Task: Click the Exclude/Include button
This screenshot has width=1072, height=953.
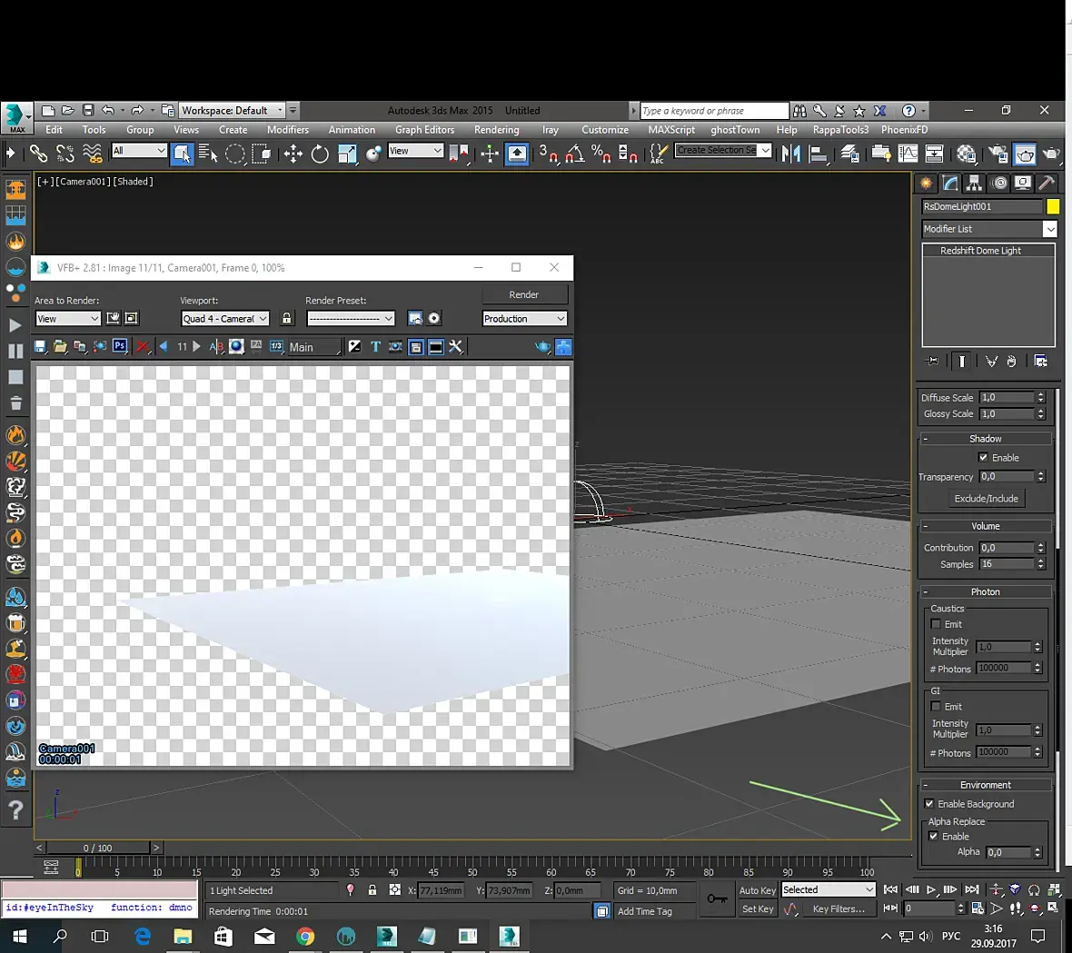Action: [986, 498]
